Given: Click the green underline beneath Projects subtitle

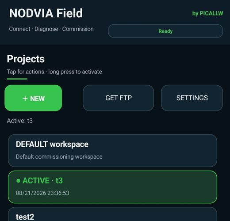Looking at the screenshot, I should (17, 79).
